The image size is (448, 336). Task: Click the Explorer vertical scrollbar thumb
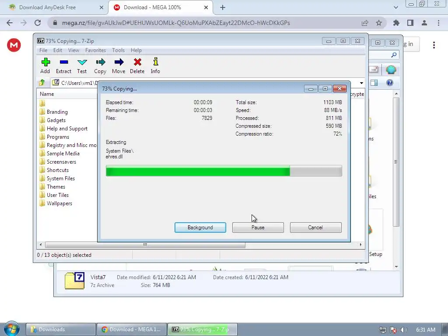tap(396, 162)
